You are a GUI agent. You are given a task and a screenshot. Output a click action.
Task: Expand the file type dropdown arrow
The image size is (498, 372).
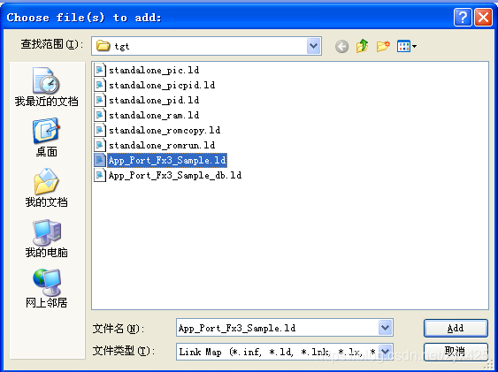point(386,352)
